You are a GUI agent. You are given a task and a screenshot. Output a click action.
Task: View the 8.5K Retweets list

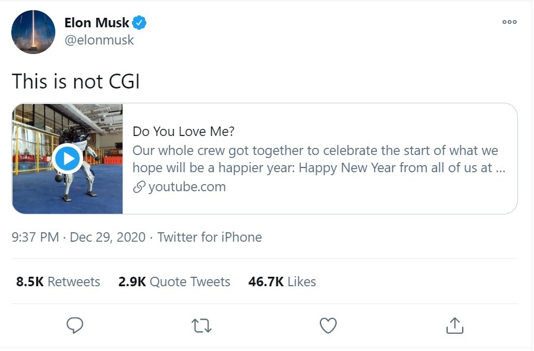tap(58, 282)
